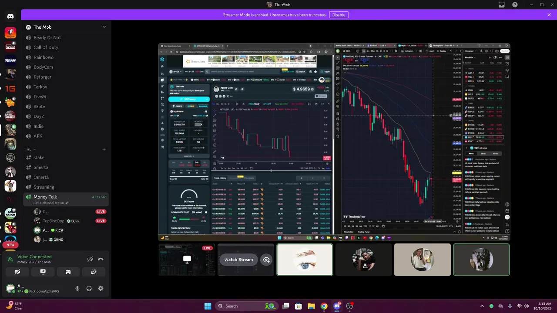Dismiss the Streamer Mode banner
557x313 pixels.
(x=549, y=15)
